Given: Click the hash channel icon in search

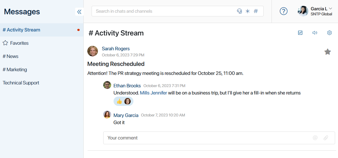Looking at the screenshot, I should pyautogui.click(x=256, y=11).
